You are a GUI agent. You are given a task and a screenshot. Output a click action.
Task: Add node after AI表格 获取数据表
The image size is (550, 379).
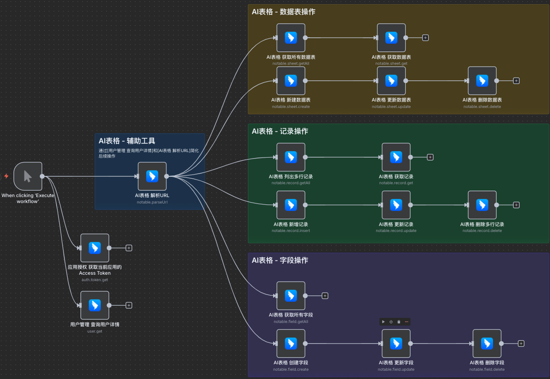click(x=425, y=38)
